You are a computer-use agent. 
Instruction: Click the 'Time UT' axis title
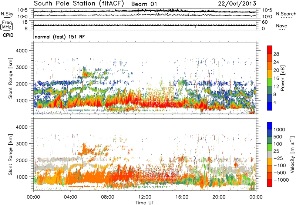pyautogui.click(x=145, y=202)
